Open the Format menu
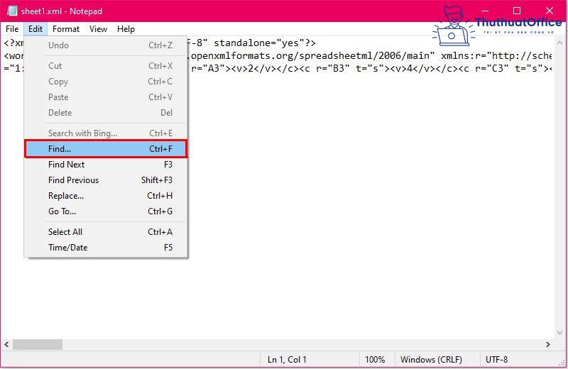Viewport: 568px width, 369px height. pyautogui.click(x=65, y=29)
